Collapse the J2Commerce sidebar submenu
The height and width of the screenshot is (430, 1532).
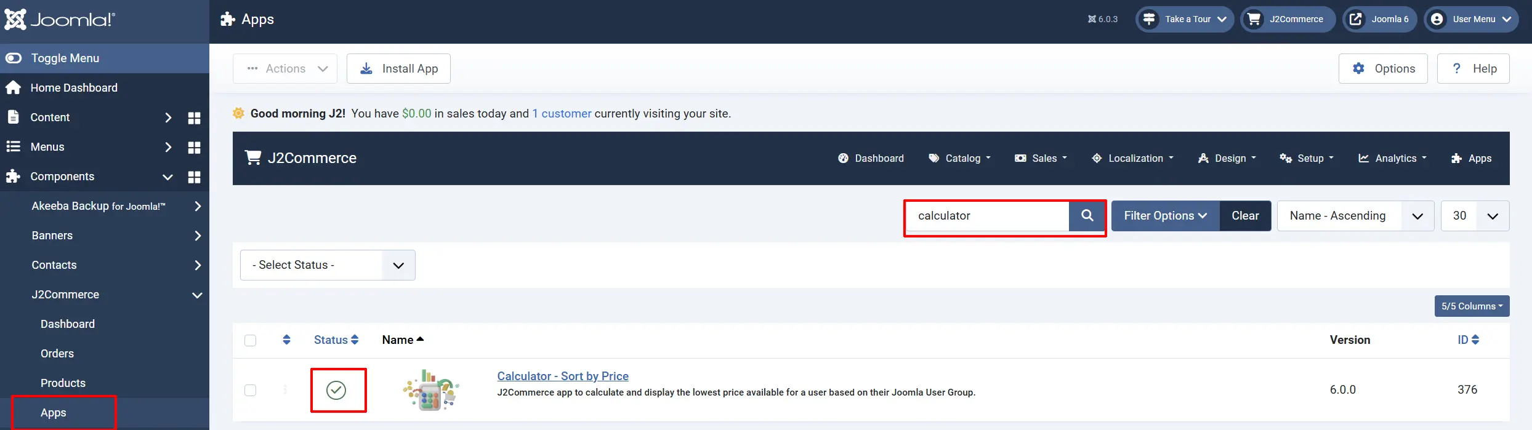point(197,295)
